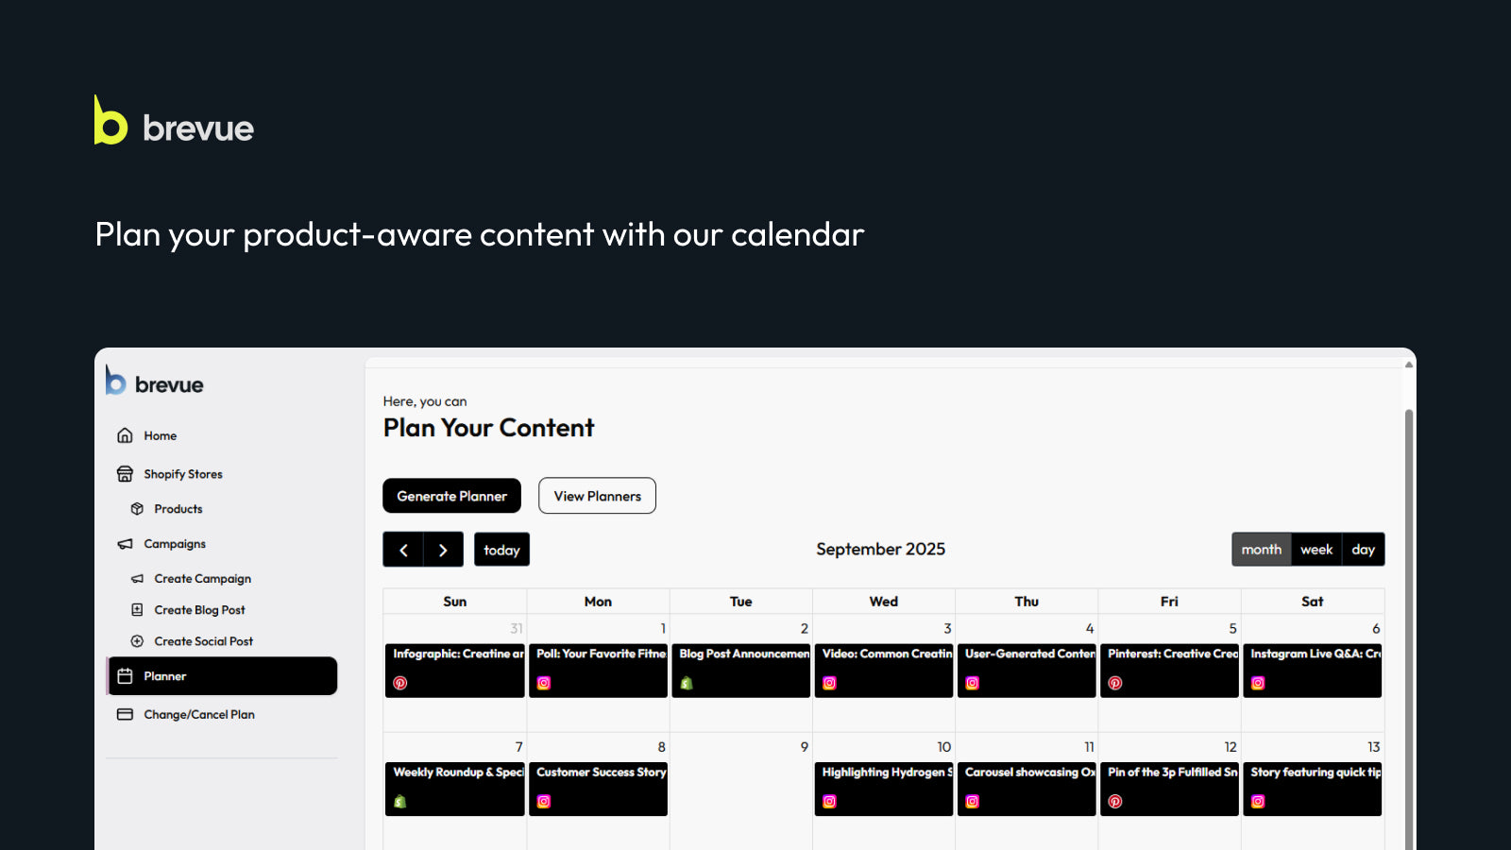Open Products via its cube icon
Image resolution: width=1511 pixels, height=850 pixels.
tap(138, 508)
